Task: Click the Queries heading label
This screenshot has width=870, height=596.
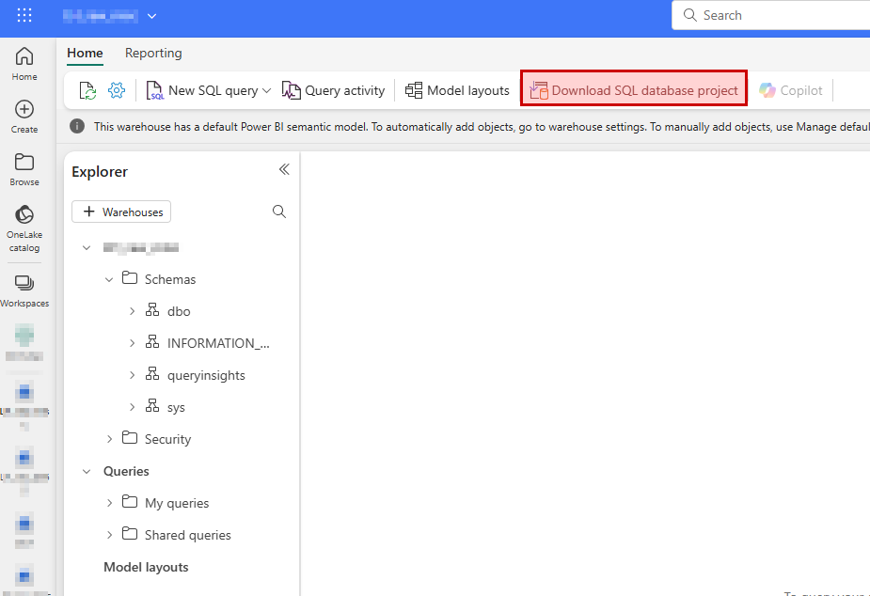Action: point(126,471)
